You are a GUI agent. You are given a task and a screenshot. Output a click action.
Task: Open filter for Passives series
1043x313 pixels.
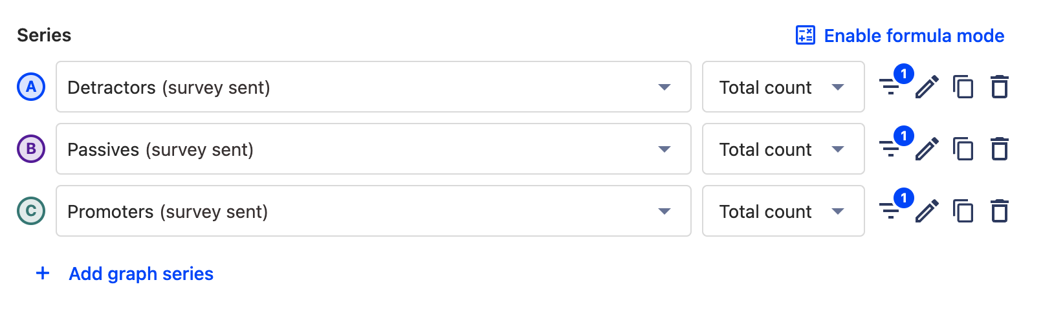pyautogui.click(x=890, y=149)
